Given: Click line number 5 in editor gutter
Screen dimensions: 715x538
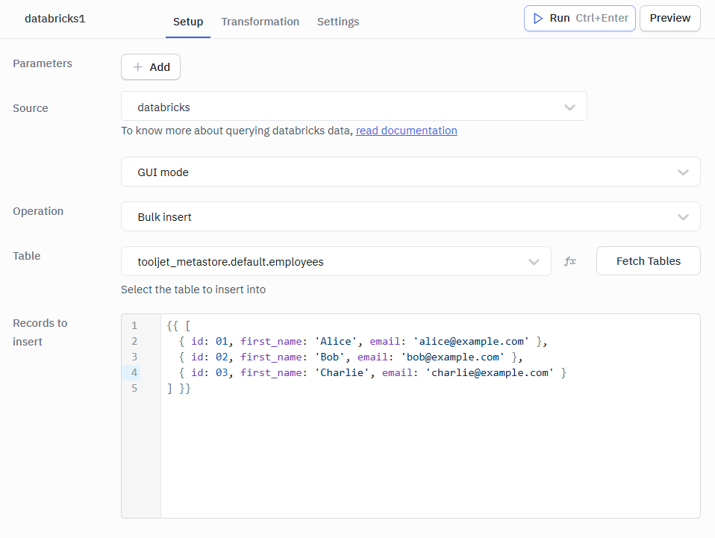Looking at the screenshot, I should pyautogui.click(x=134, y=389).
